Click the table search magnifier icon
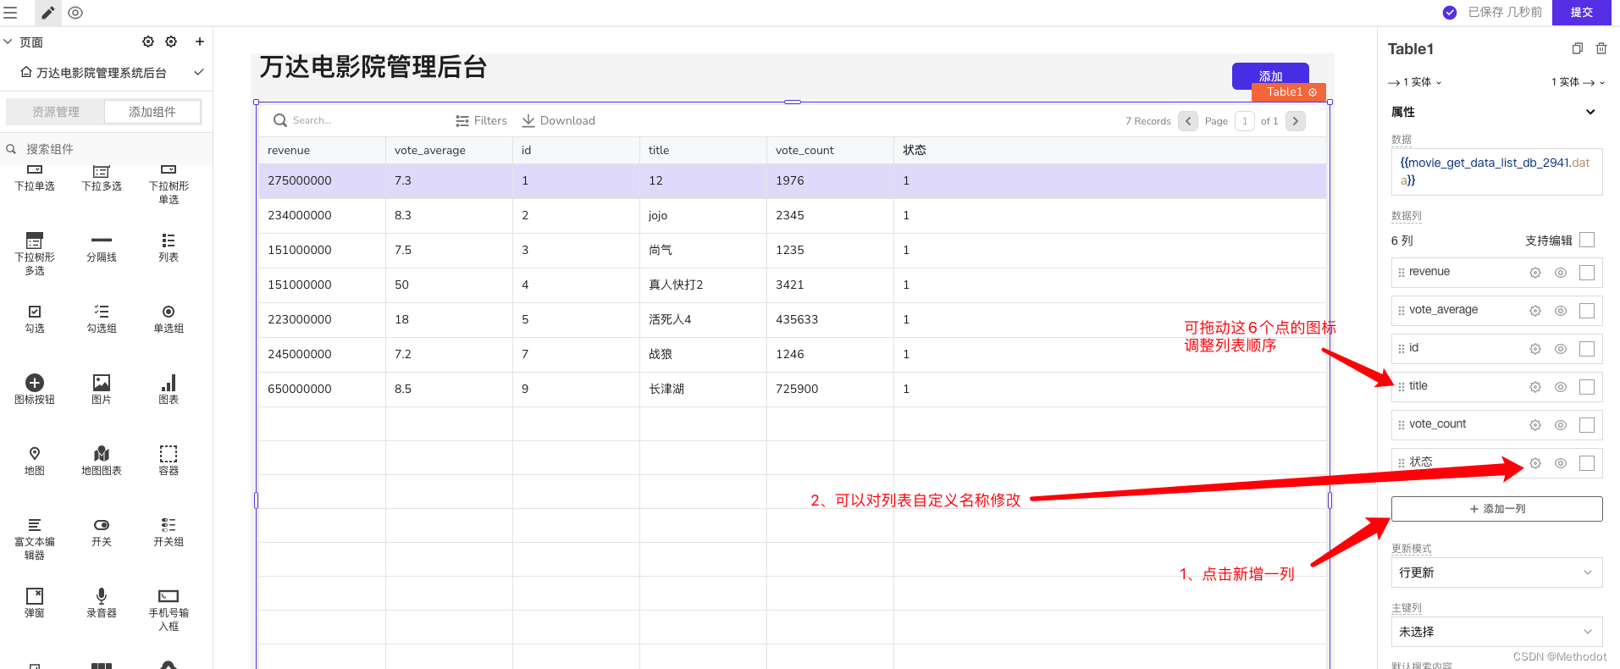 coord(279,120)
